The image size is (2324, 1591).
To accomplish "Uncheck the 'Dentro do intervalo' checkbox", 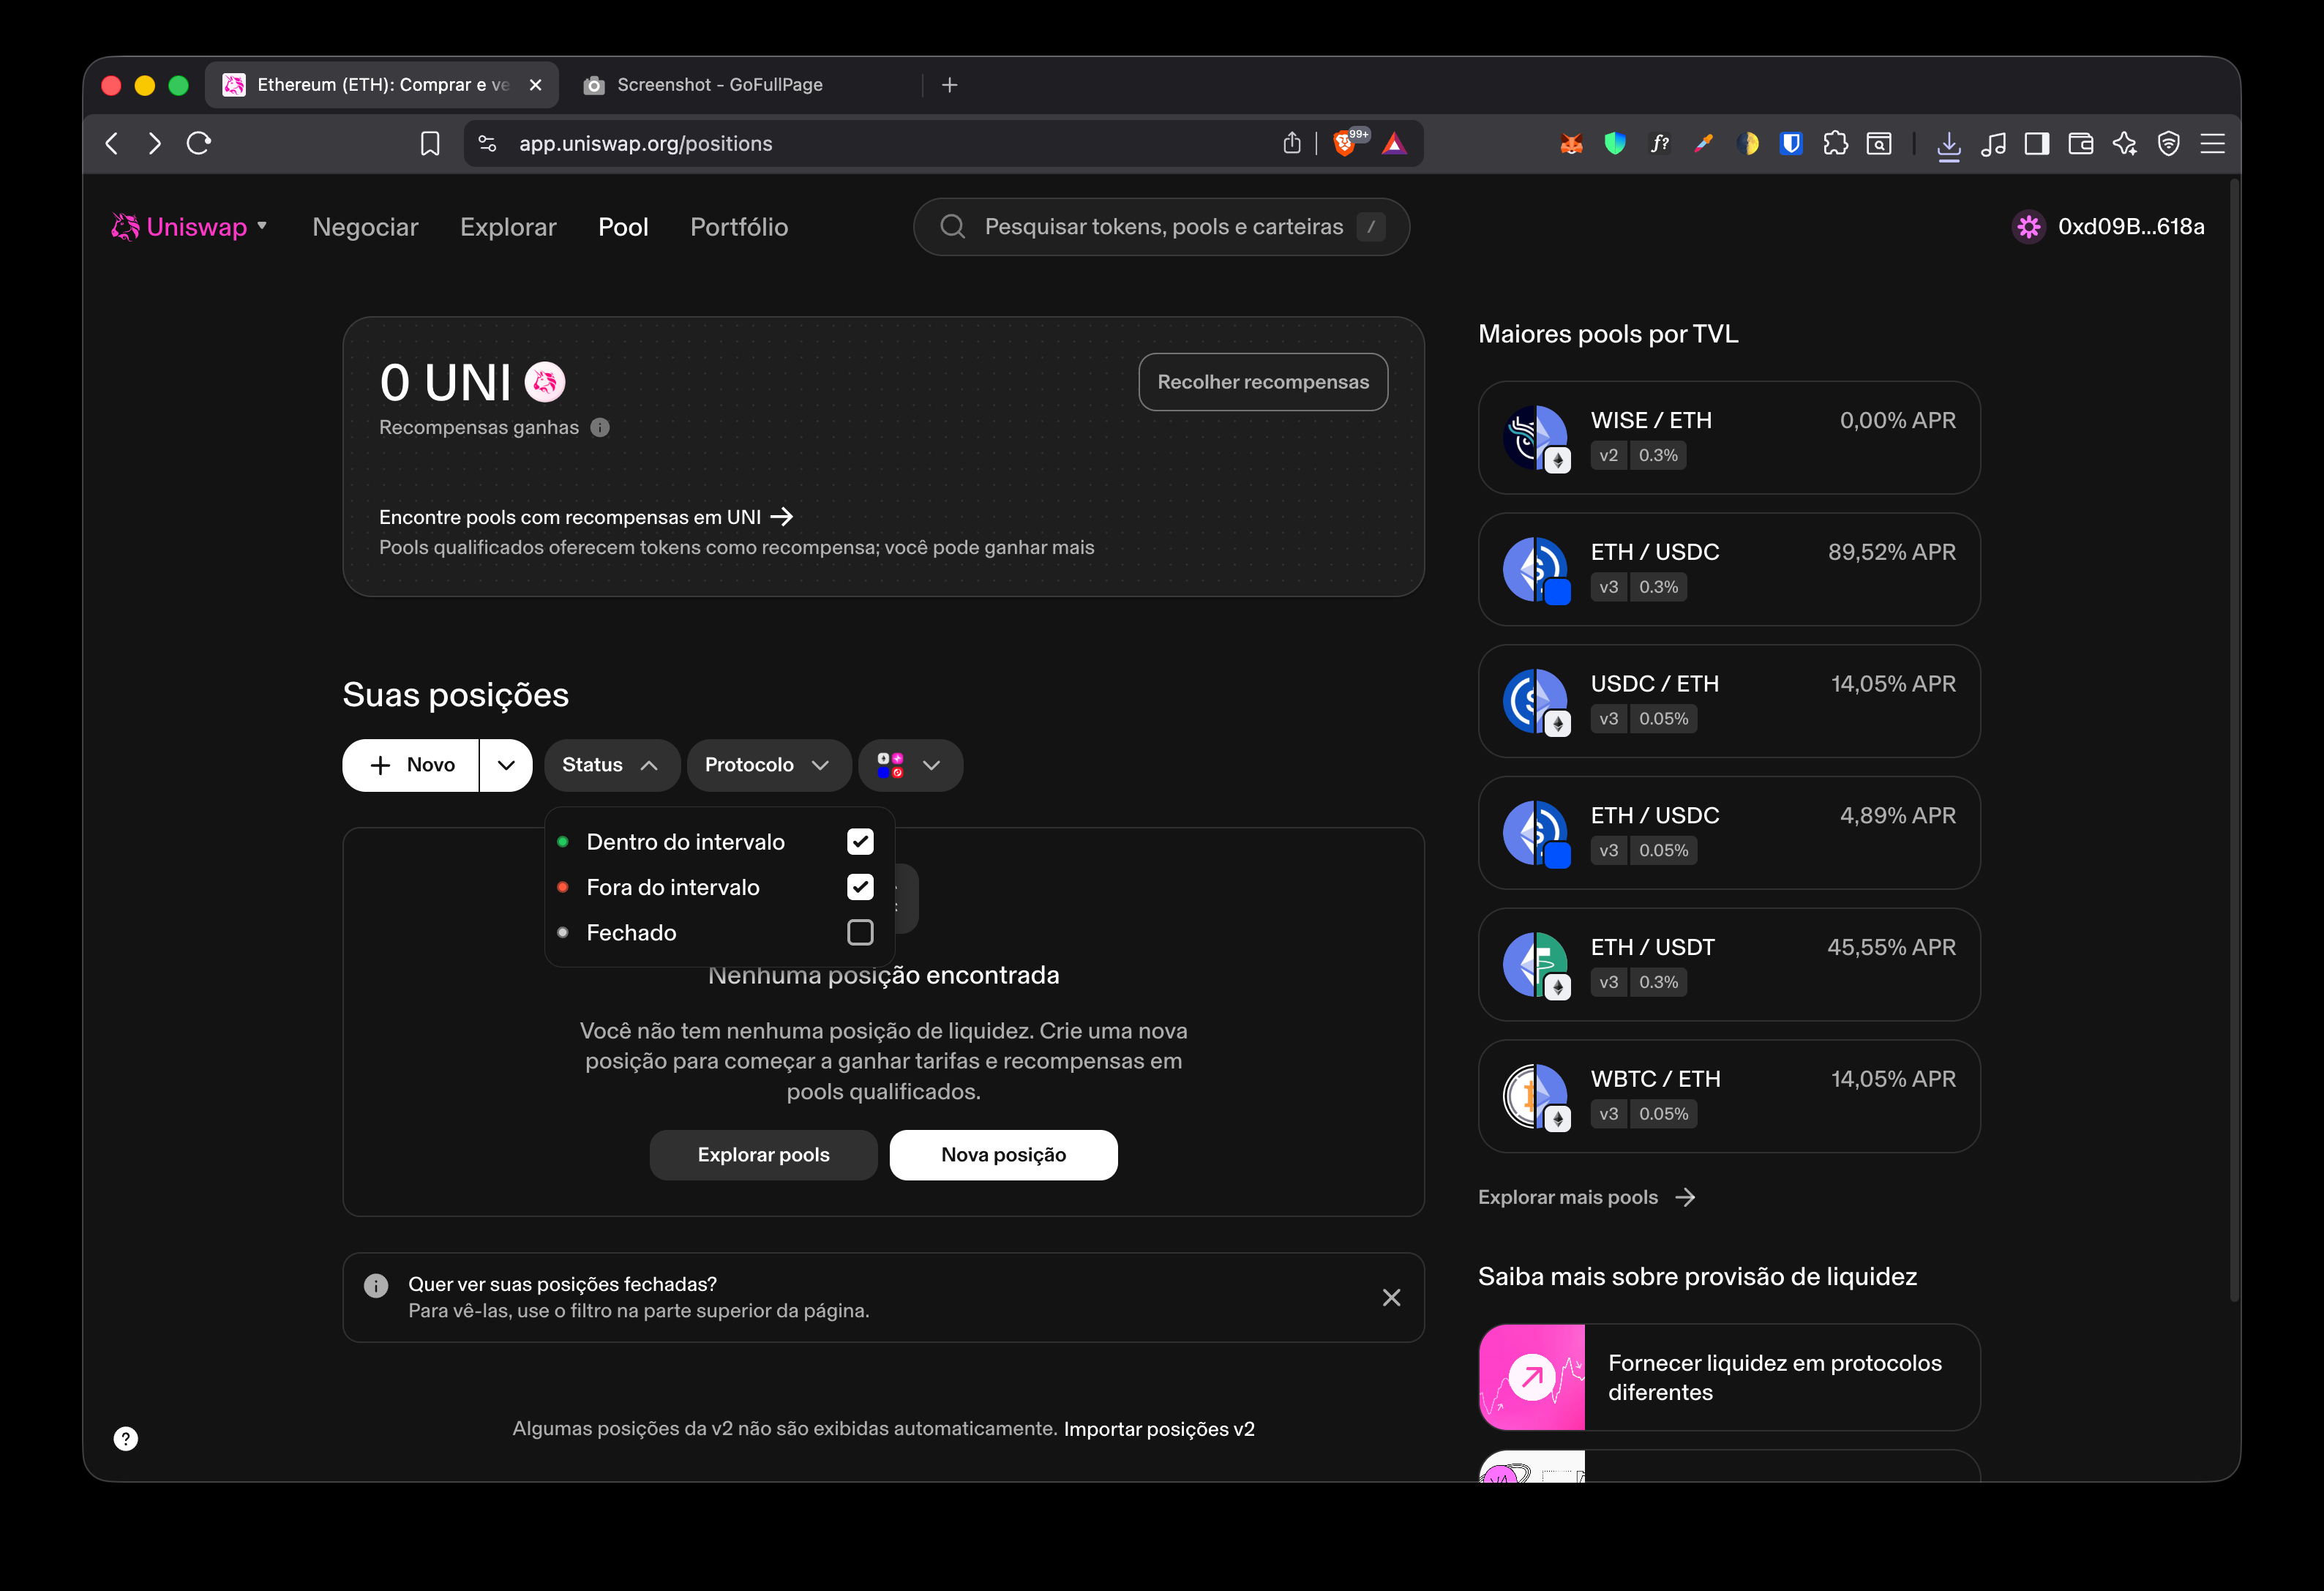I will click(x=860, y=842).
